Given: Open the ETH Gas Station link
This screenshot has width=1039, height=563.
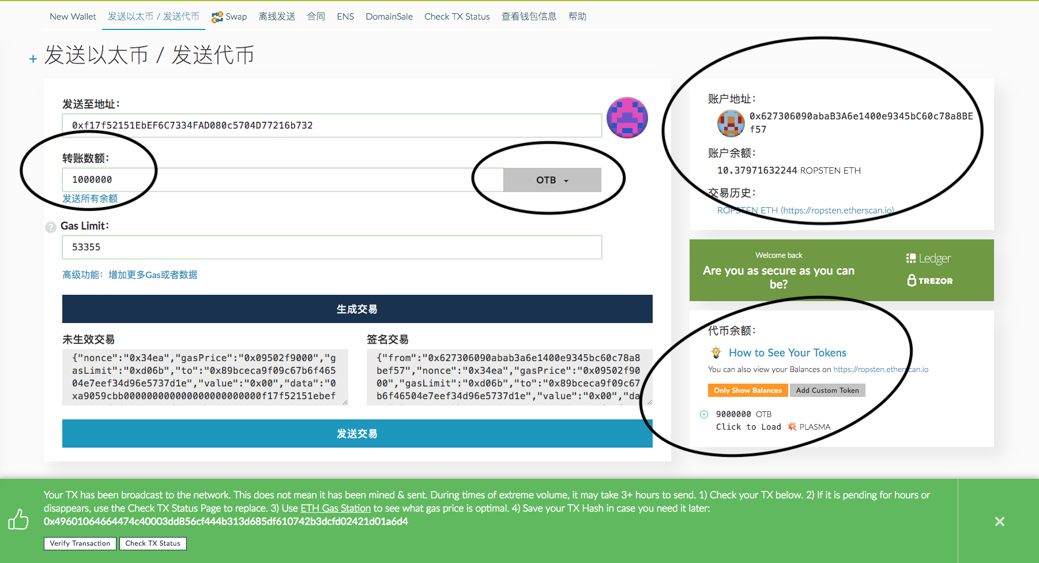Looking at the screenshot, I should [x=336, y=508].
